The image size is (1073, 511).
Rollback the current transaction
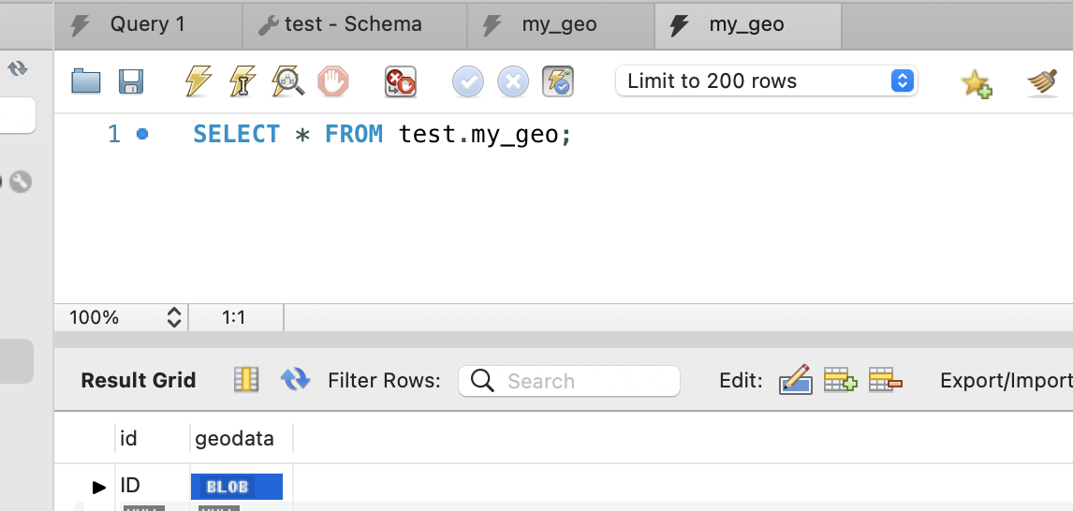[x=513, y=81]
